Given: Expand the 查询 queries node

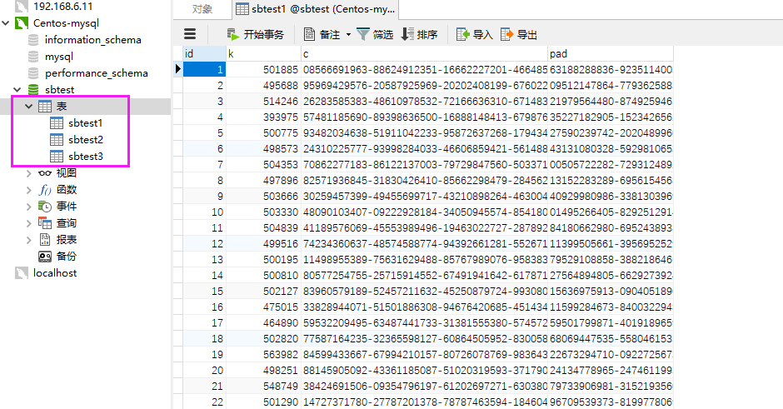Looking at the screenshot, I should [29, 223].
